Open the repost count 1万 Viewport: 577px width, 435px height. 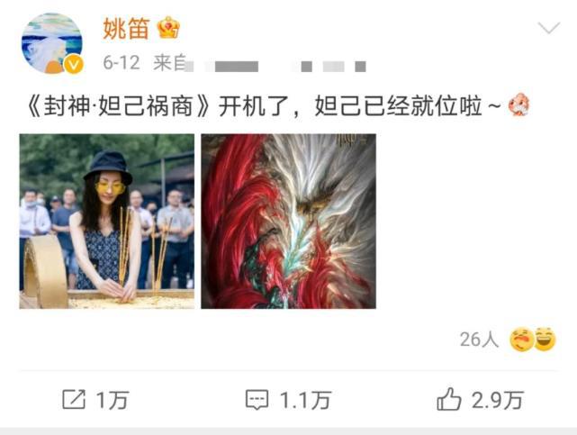click(x=113, y=400)
